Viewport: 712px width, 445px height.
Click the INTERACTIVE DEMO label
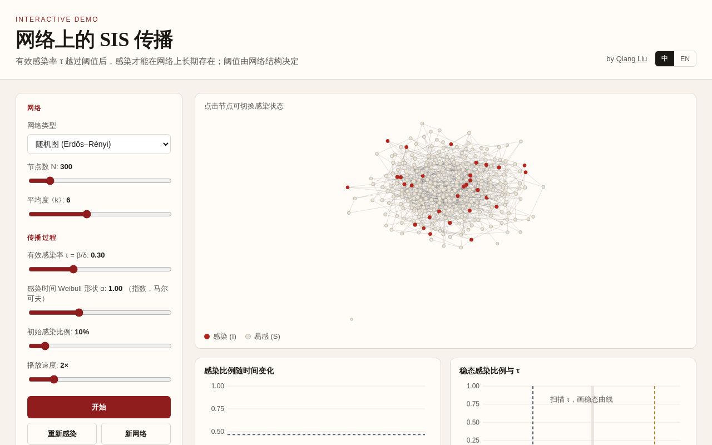pyautogui.click(x=57, y=19)
